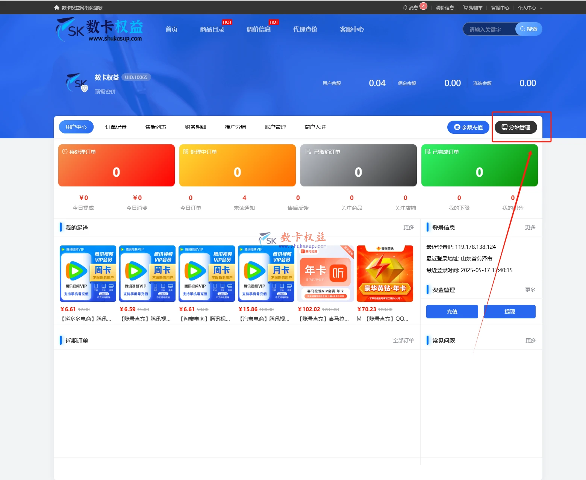This screenshot has height=480, width=586.
Task: Click the 充值 button
Action: pos(452,312)
